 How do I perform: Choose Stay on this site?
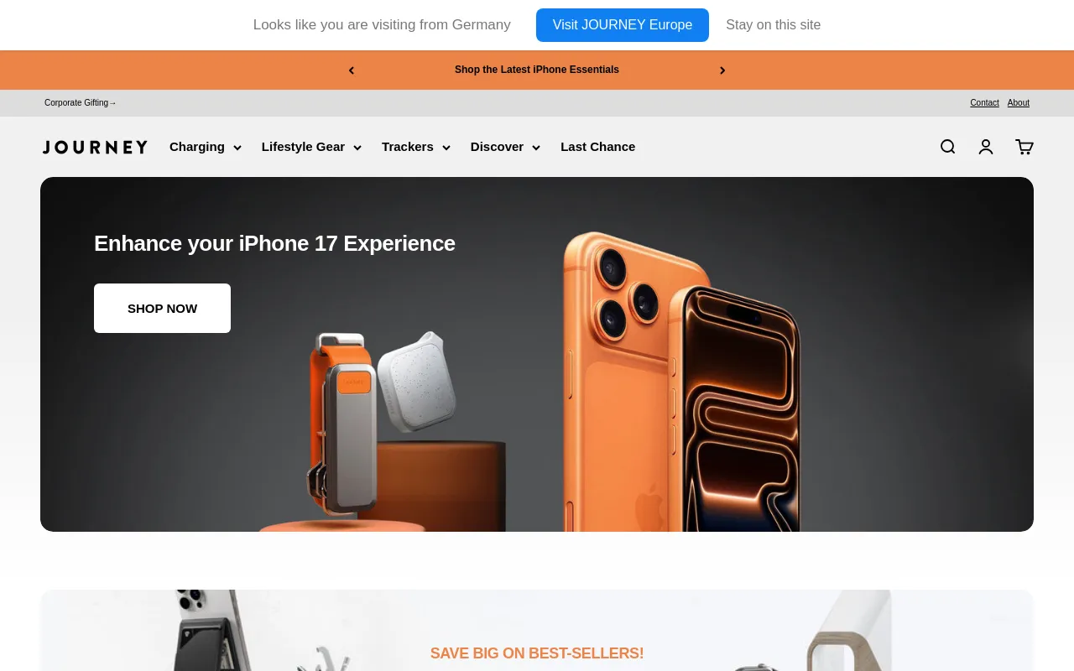(x=774, y=25)
